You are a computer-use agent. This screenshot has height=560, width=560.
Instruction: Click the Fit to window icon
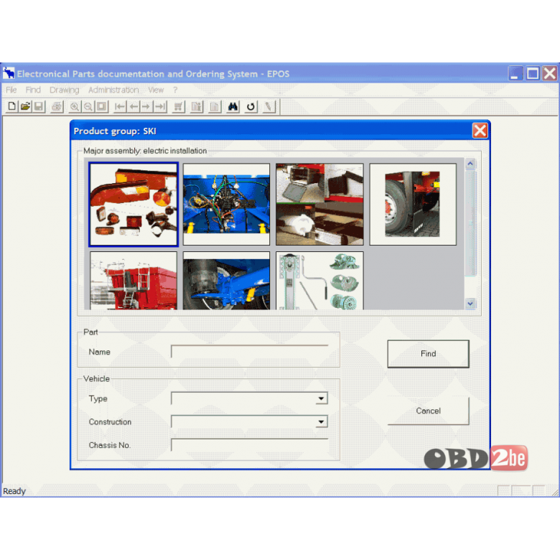pos(101,106)
